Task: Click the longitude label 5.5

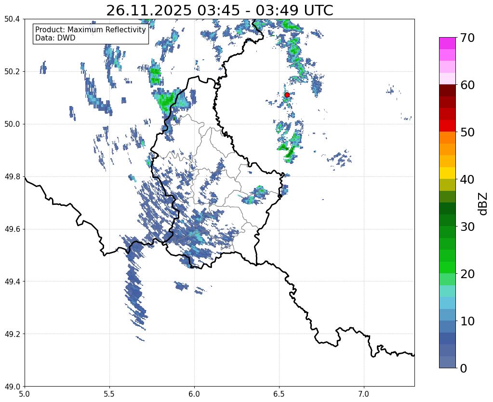Action: pos(109,394)
